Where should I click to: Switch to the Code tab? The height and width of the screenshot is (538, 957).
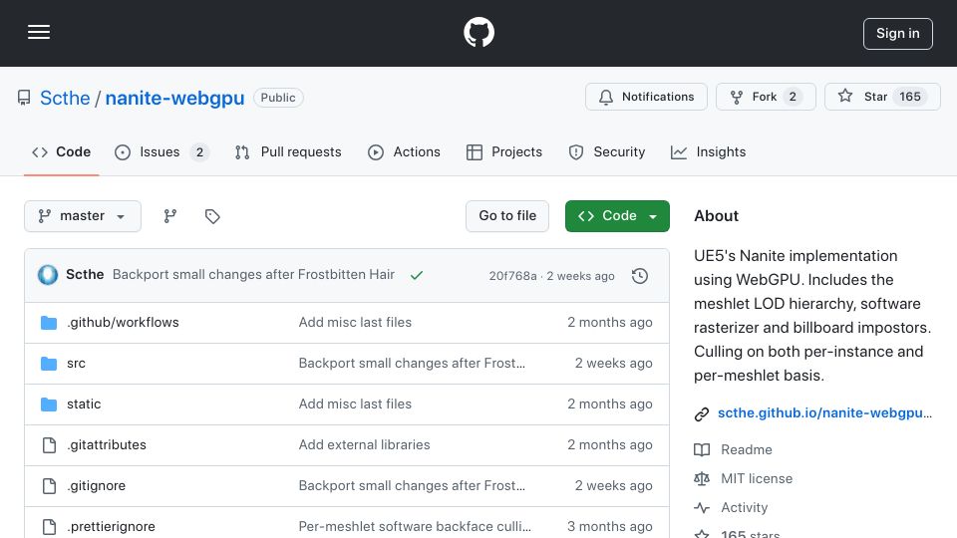point(61,151)
